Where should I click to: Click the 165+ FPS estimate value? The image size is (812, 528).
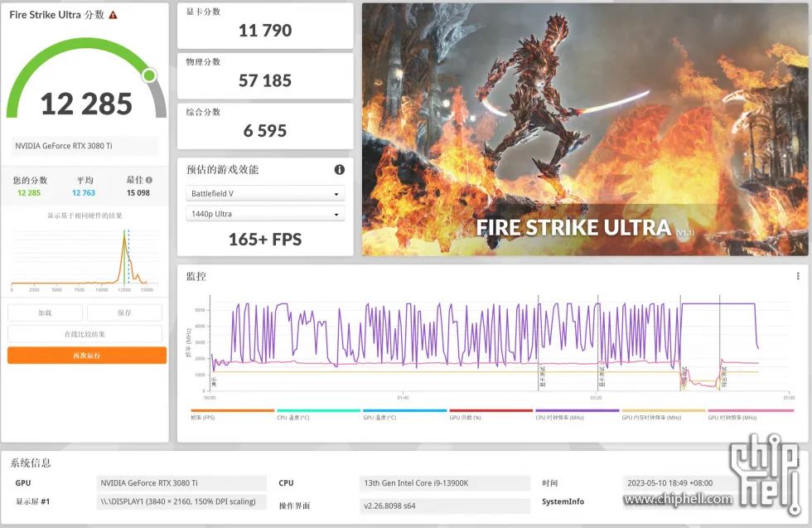tap(265, 240)
